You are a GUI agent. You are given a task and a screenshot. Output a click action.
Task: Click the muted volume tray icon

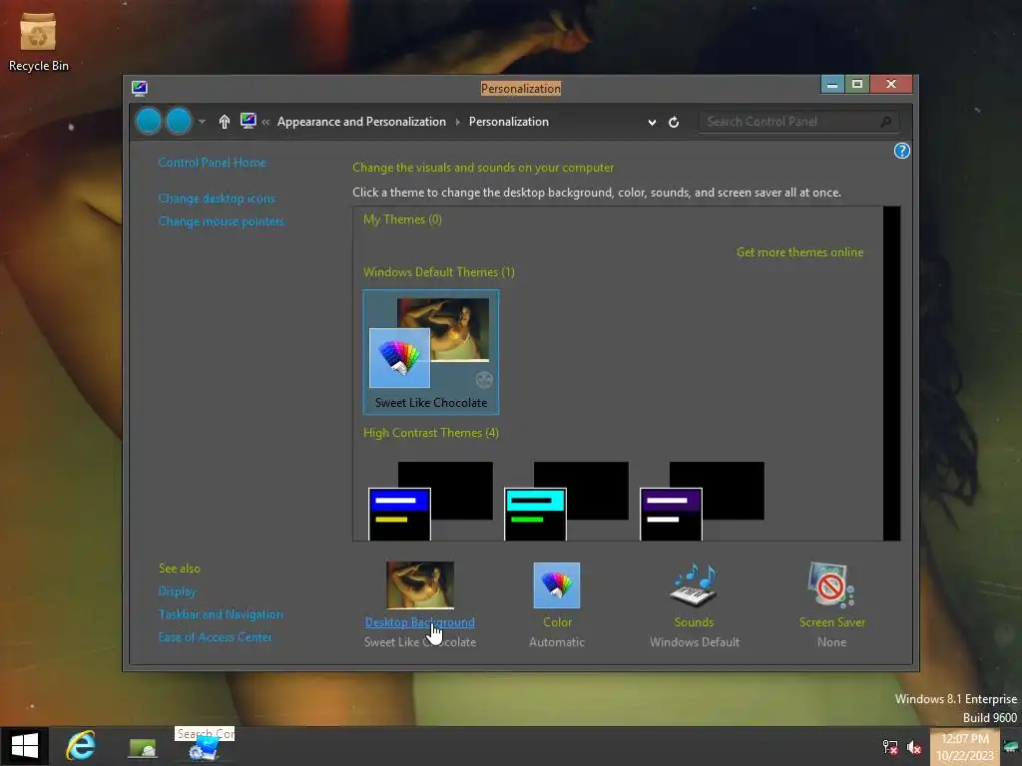[x=914, y=747]
